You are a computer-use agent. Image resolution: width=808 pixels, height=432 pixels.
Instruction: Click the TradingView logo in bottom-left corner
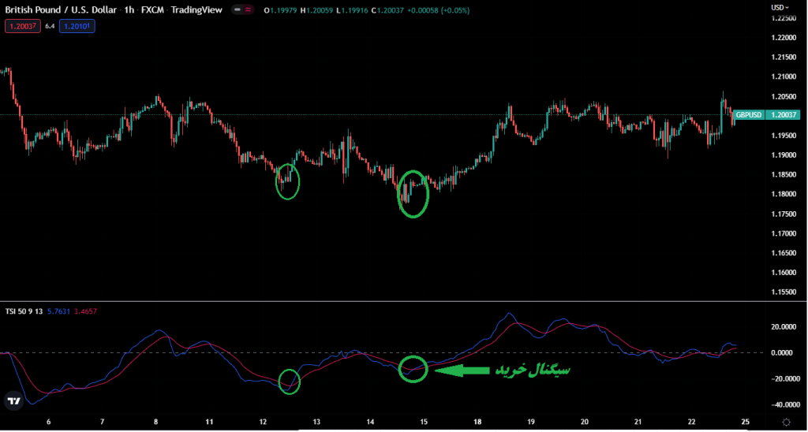pos(13,400)
